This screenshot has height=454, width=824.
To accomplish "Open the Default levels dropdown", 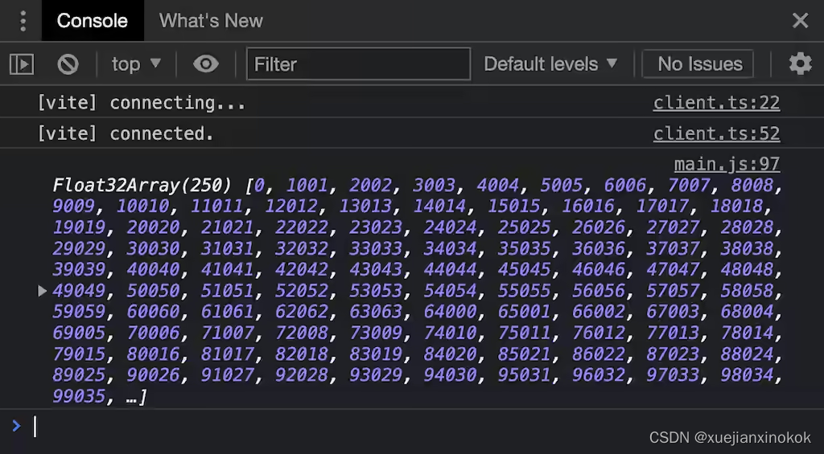I will pos(550,64).
